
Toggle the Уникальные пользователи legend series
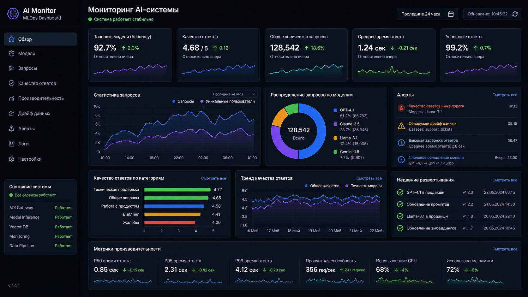tap(227, 101)
